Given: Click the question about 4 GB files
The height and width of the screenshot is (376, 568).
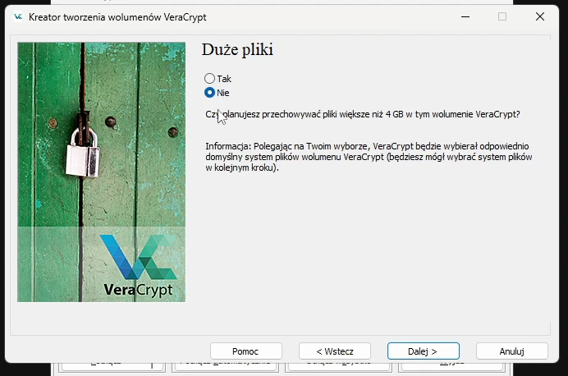Looking at the screenshot, I should (x=363, y=114).
